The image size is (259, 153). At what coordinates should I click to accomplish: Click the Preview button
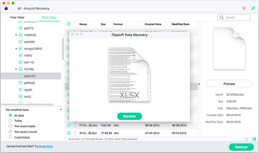pos(229,84)
